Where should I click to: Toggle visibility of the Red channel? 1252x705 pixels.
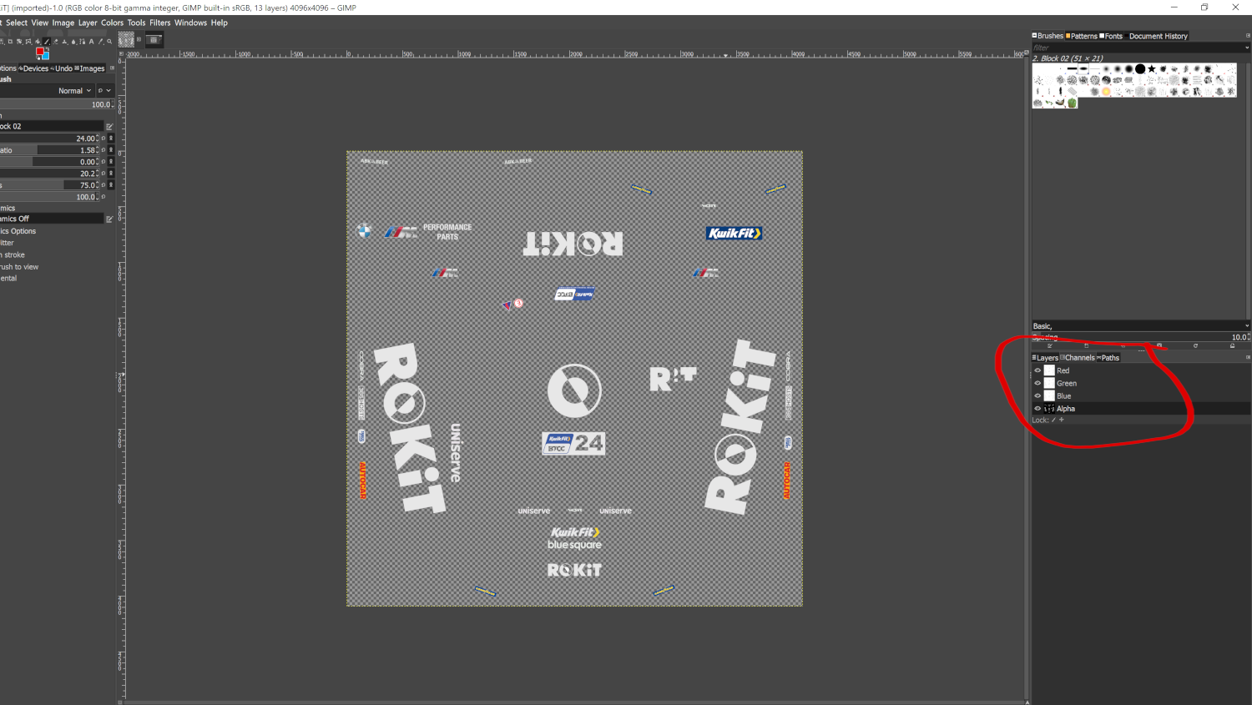click(x=1037, y=370)
